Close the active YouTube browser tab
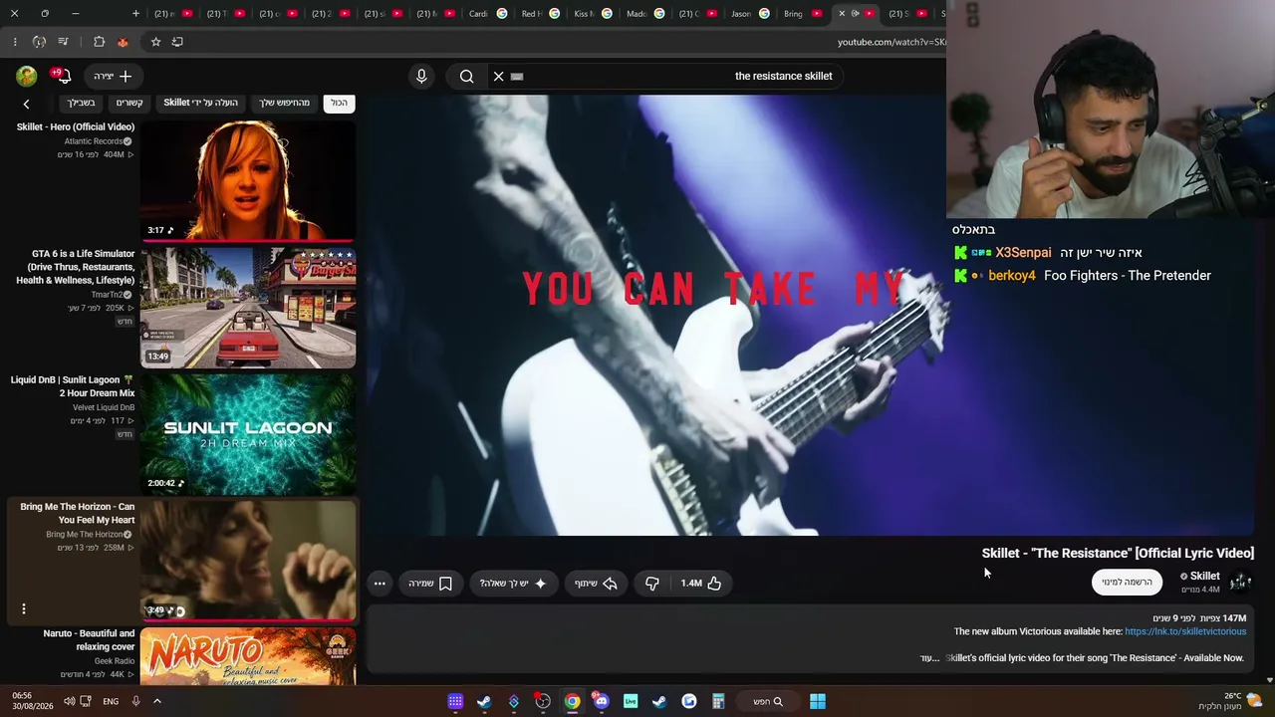 [842, 14]
